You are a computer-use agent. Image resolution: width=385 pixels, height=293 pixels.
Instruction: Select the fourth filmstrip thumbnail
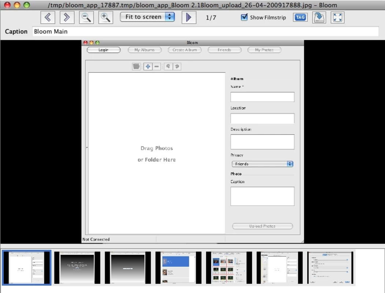click(x=178, y=267)
